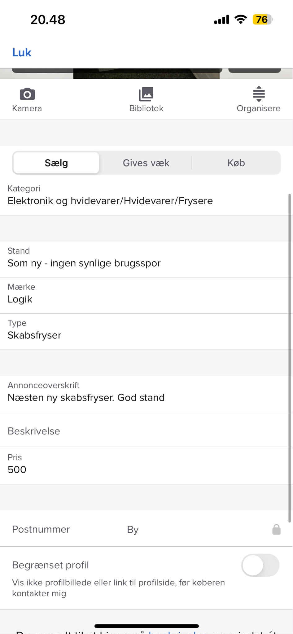293x634 pixels.
Task: Open the Stand condition picker
Action: 144,258
